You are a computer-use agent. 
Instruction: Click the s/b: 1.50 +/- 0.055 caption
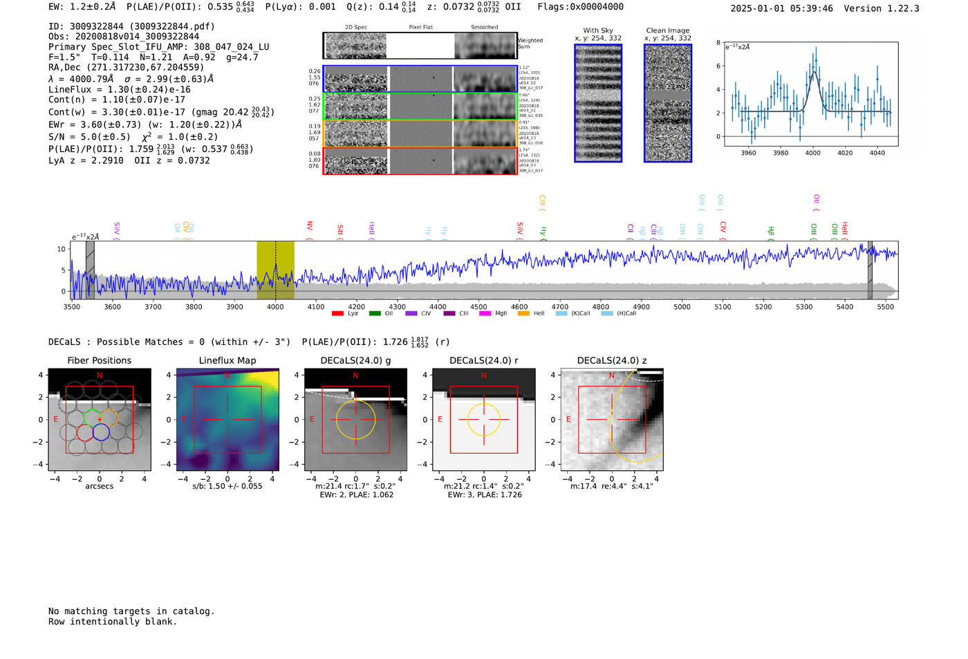(x=227, y=486)
